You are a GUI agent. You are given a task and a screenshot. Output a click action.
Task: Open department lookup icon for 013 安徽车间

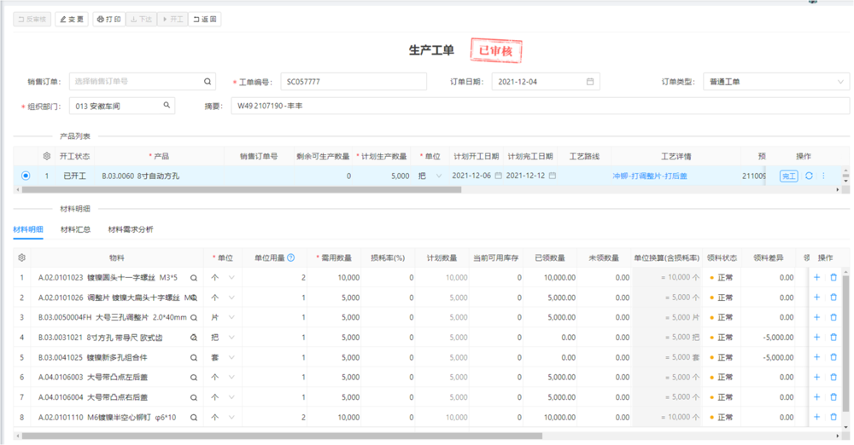167,106
